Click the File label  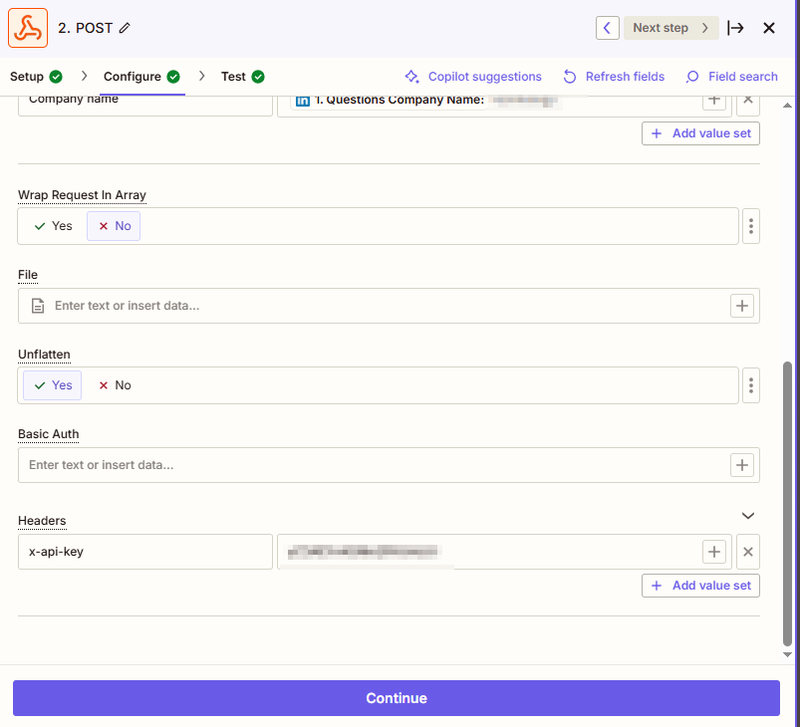click(28, 275)
